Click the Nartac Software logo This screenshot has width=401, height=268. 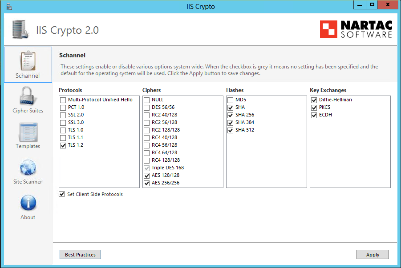(x=356, y=29)
